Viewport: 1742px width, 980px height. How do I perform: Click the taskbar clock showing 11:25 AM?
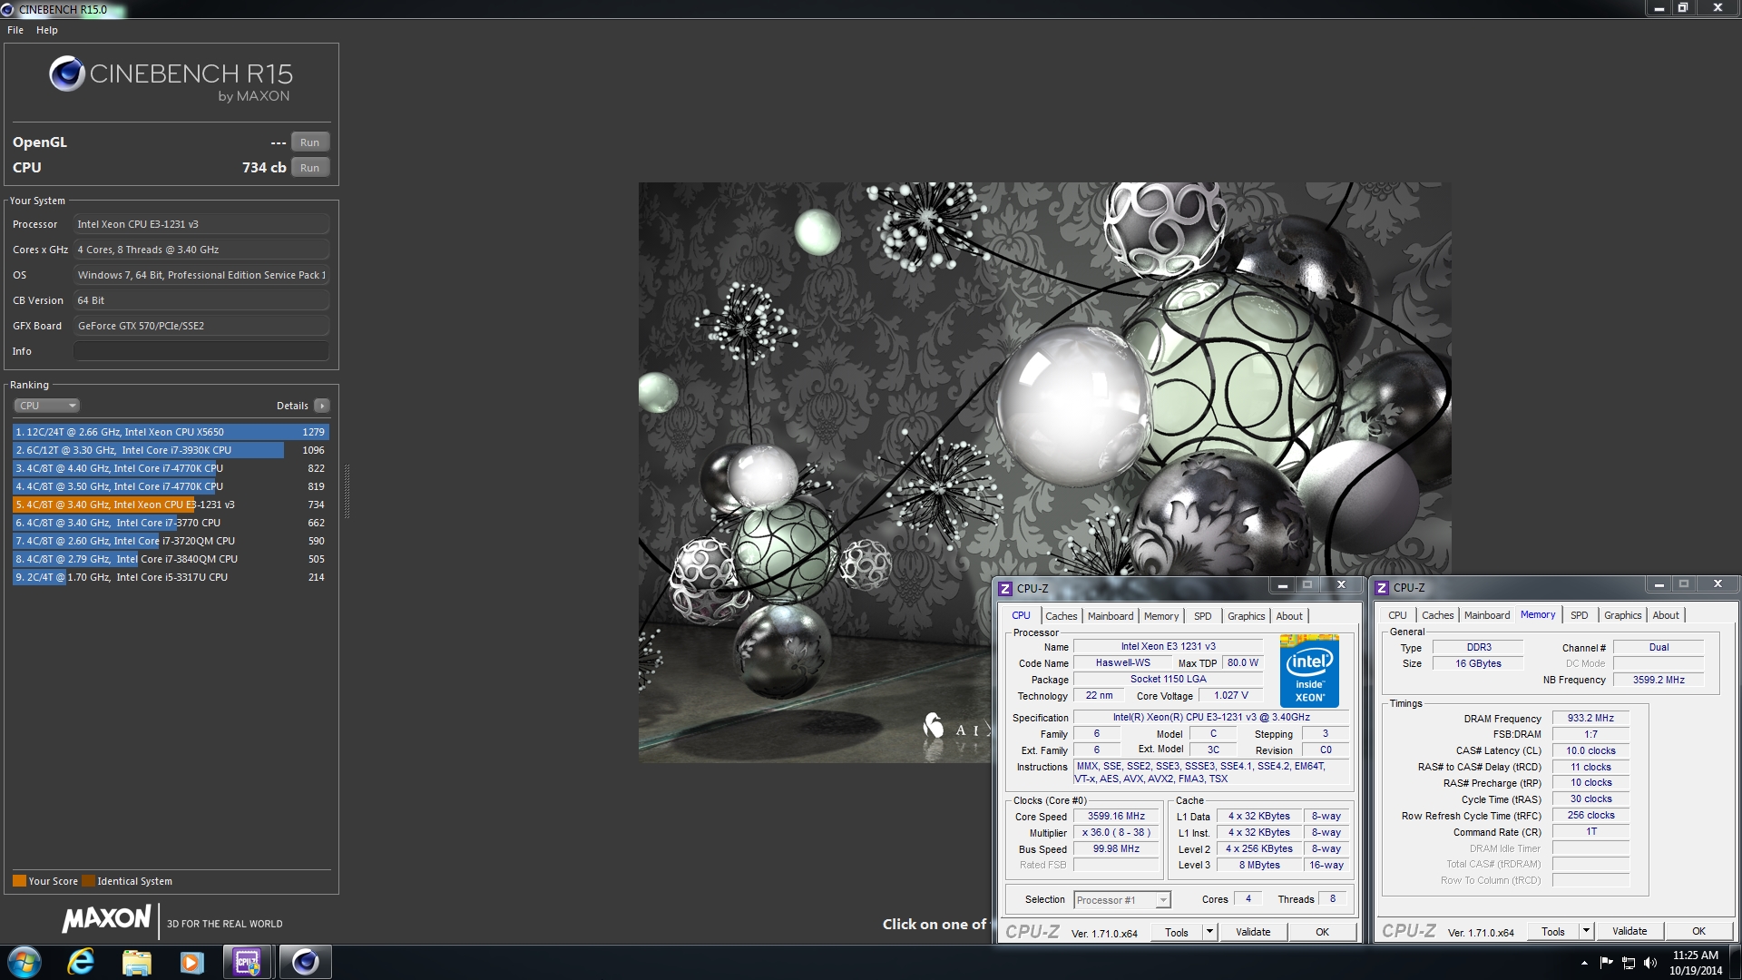click(1696, 963)
